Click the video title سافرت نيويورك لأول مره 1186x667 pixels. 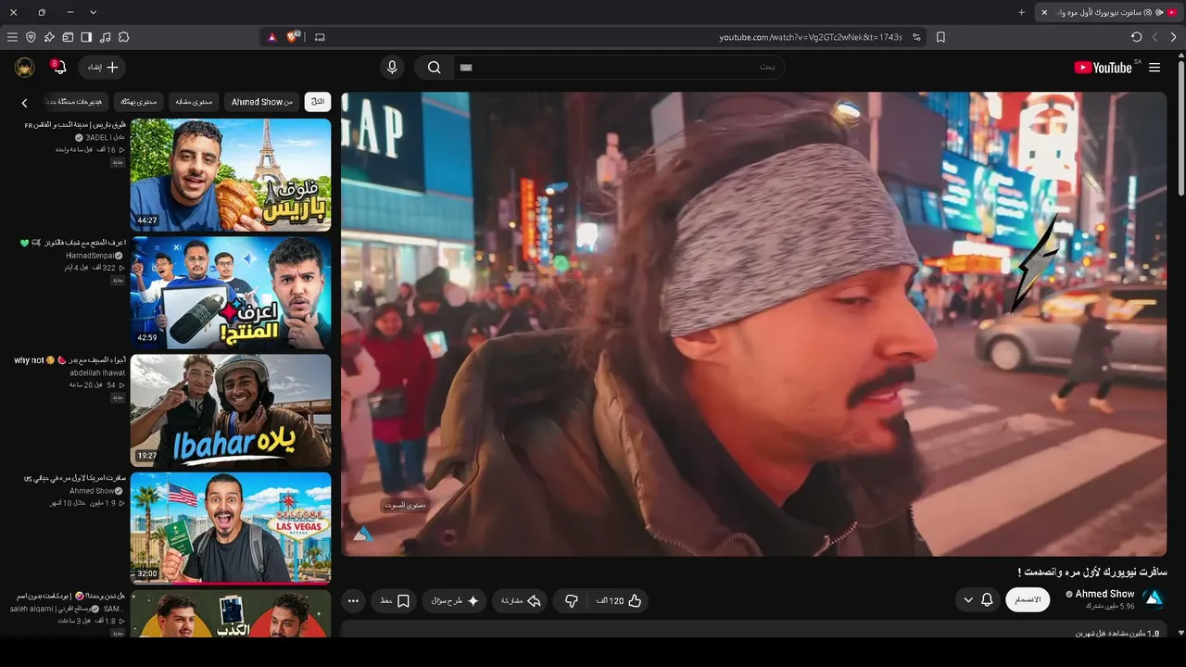(1091, 572)
